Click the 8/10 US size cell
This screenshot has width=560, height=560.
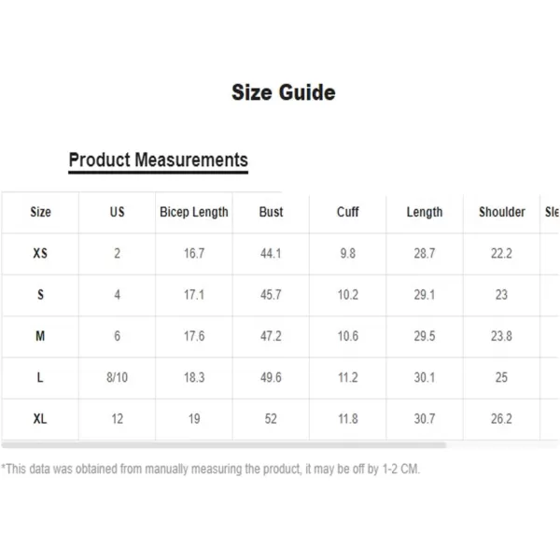pos(118,377)
